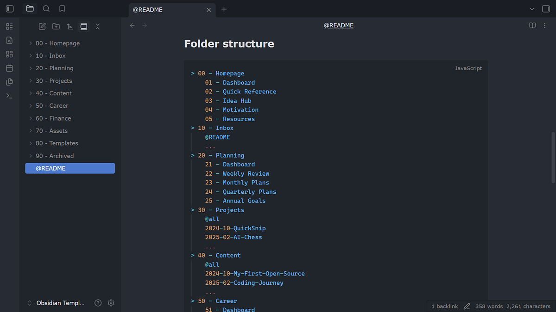Image resolution: width=556 pixels, height=312 pixels.
Task: Switch to reading view book icon
Action: click(532, 25)
